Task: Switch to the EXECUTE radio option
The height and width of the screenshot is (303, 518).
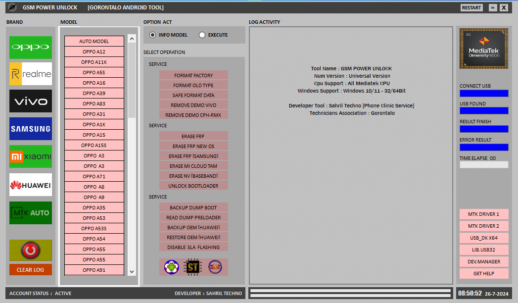Action: (x=213, y=35)
